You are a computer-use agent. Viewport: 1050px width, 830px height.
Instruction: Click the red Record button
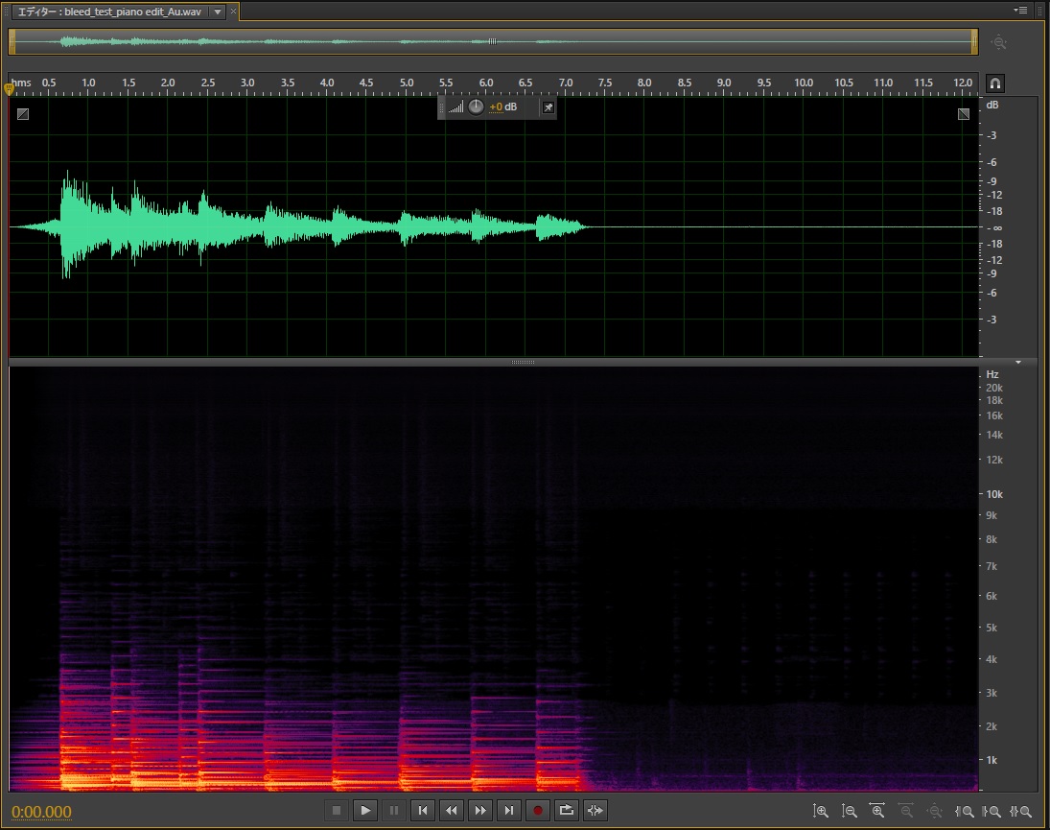(x=538, y=811)
